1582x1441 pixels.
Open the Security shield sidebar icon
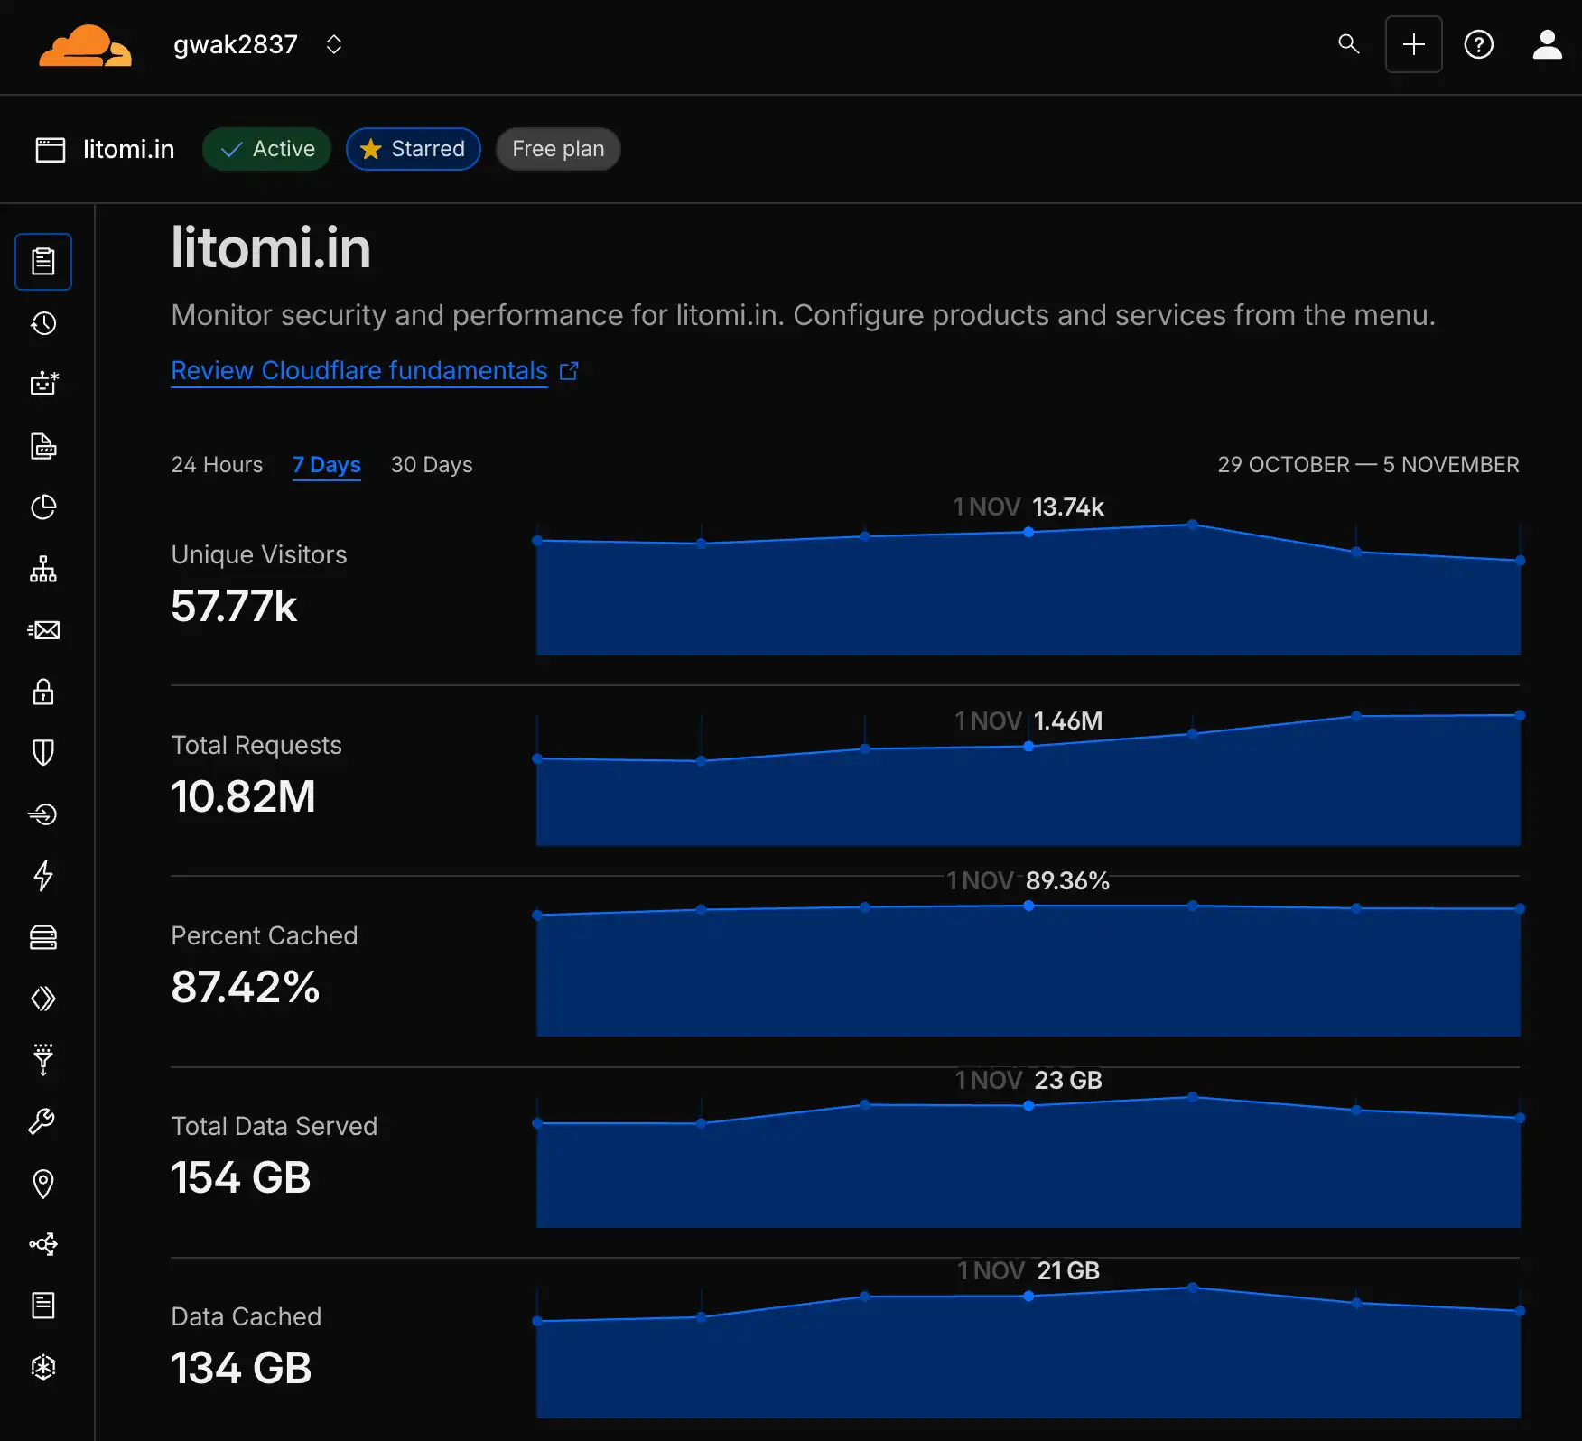[43, 752]
